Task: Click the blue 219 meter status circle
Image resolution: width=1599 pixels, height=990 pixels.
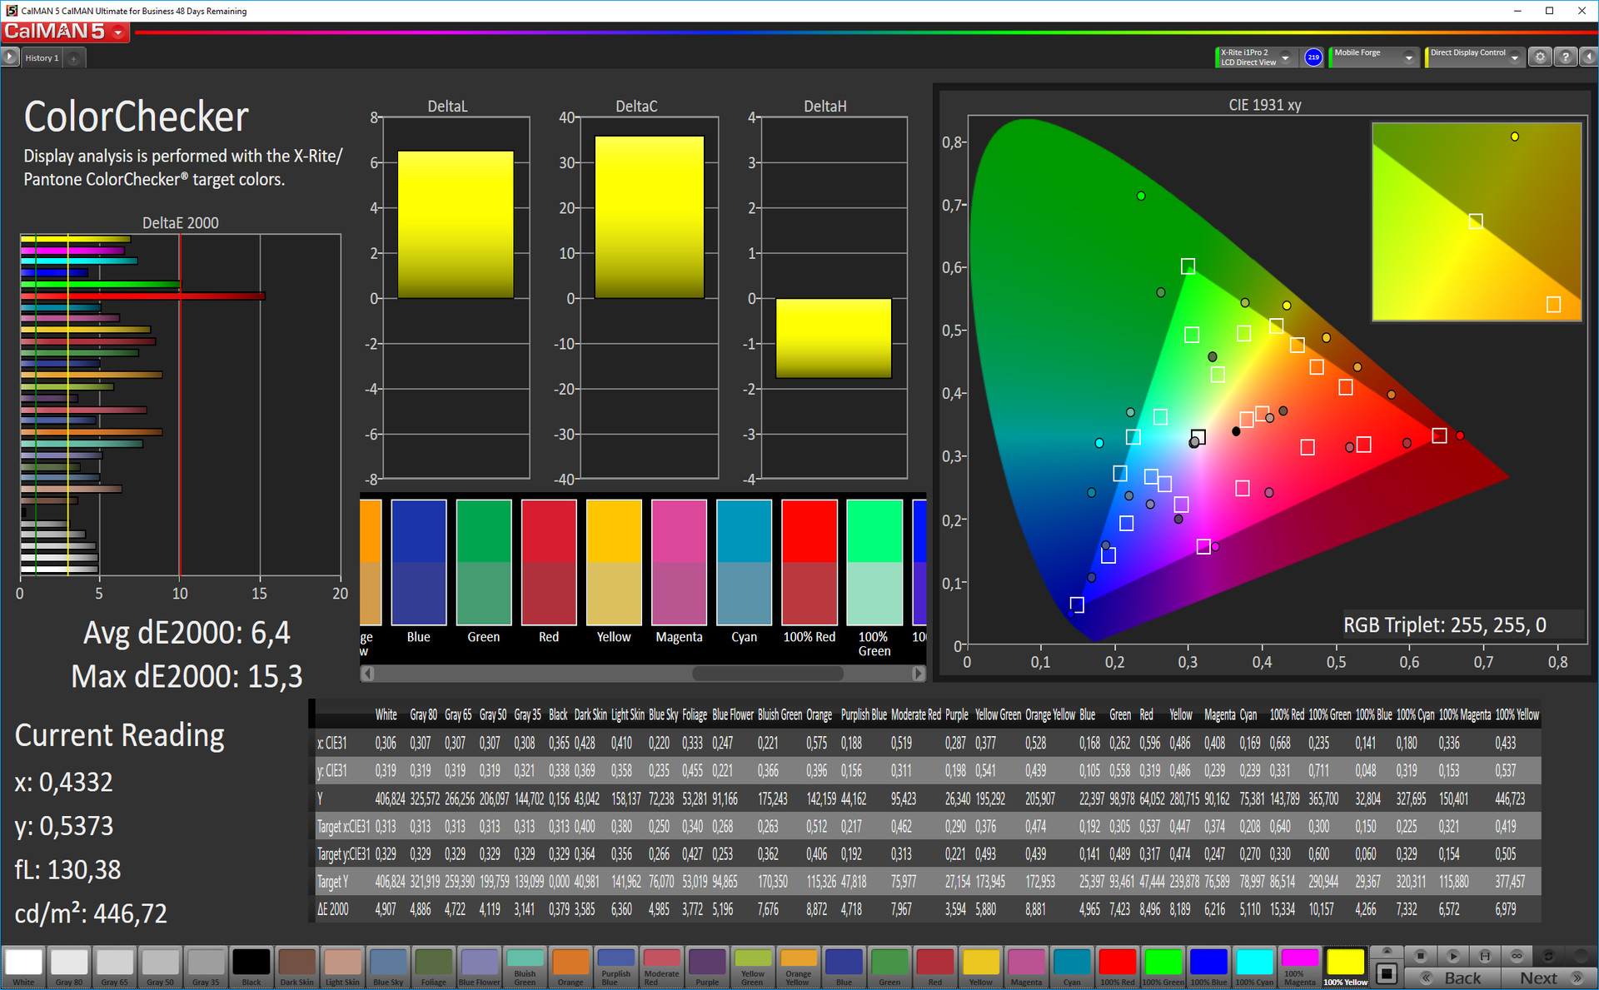Action: coord(1313,57)
